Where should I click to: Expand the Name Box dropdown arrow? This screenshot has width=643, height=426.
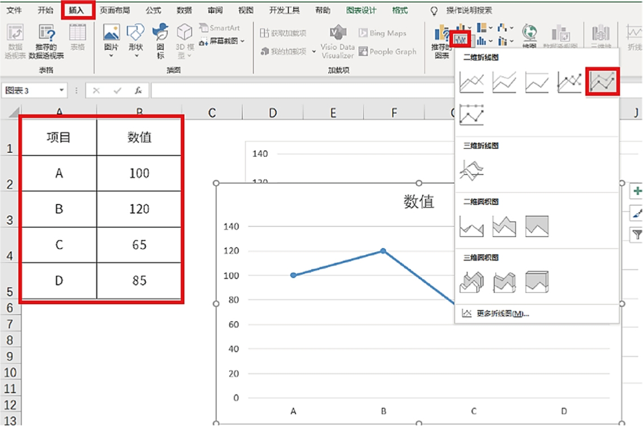click(61, 91)
